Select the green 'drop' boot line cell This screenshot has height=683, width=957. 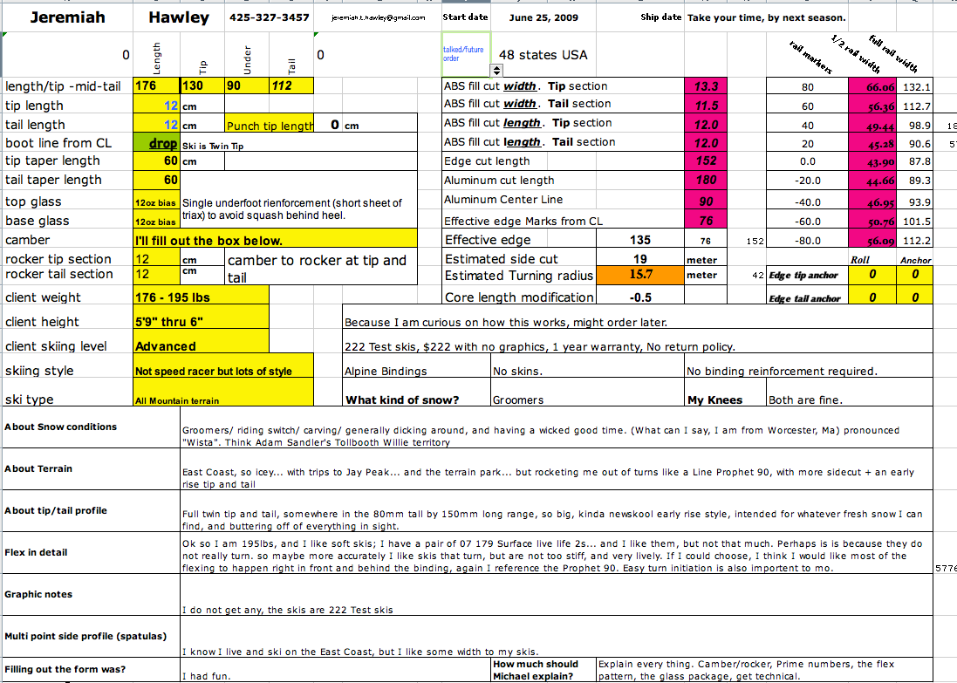(x=157, y=143)
